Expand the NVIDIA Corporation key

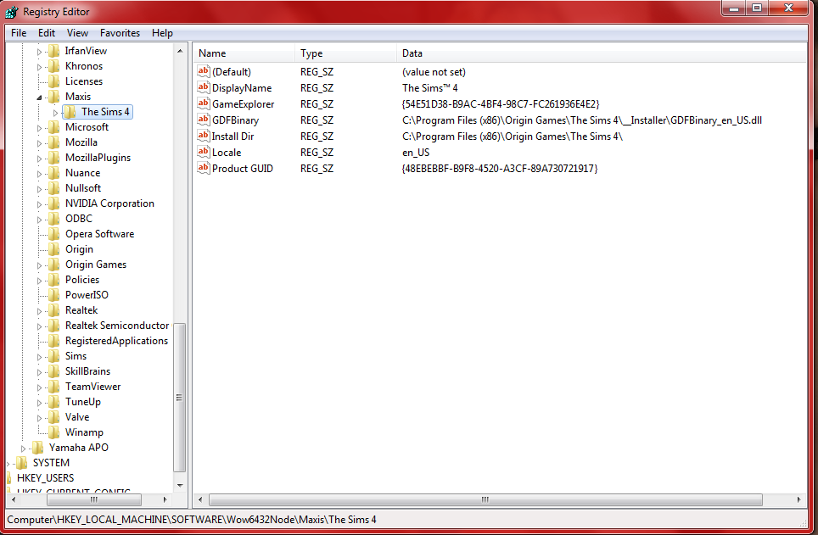39,203
